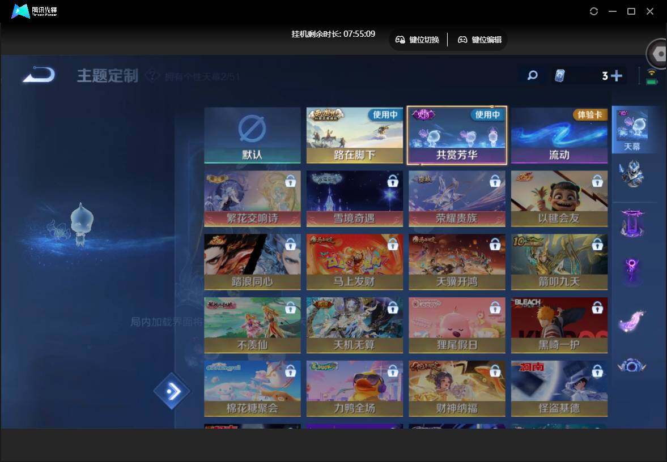Select the purple symbol effect sidebar icon
Image resolution: width=667 pixels, height=462 pixels.
[632, 271]
